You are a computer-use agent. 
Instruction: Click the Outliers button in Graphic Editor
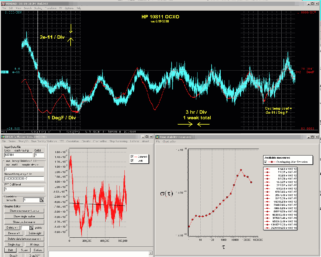pyautogui.click(x=38, y=250)
